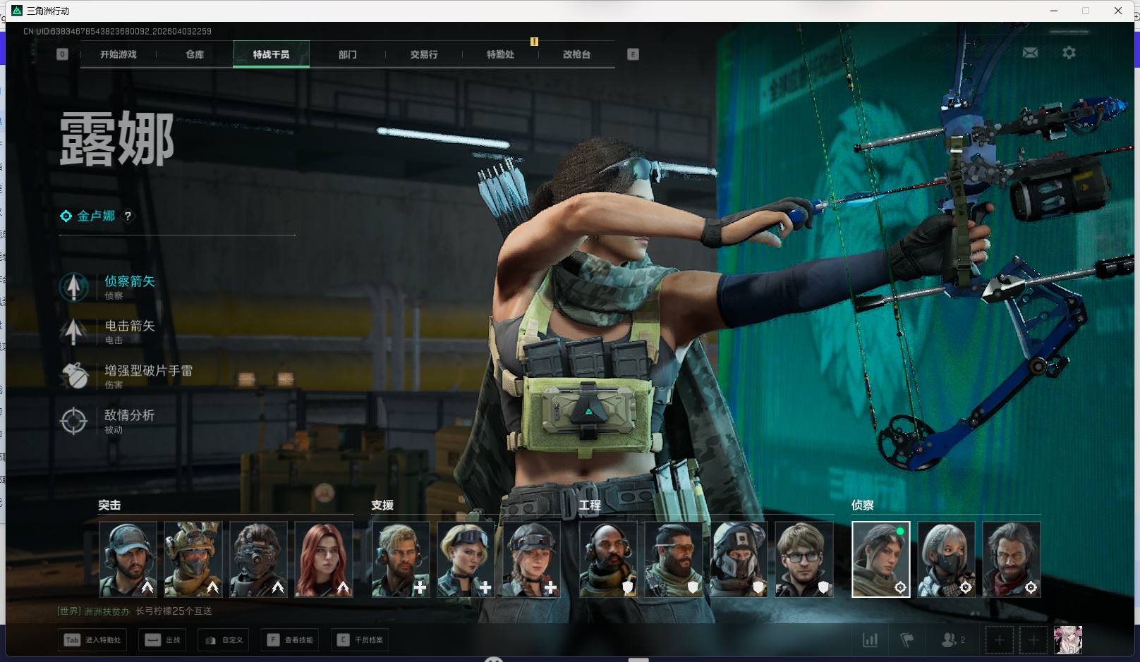Open the statistics bar chart icon
Screen dimensions: 1140x662
click(x=871, y=640)
